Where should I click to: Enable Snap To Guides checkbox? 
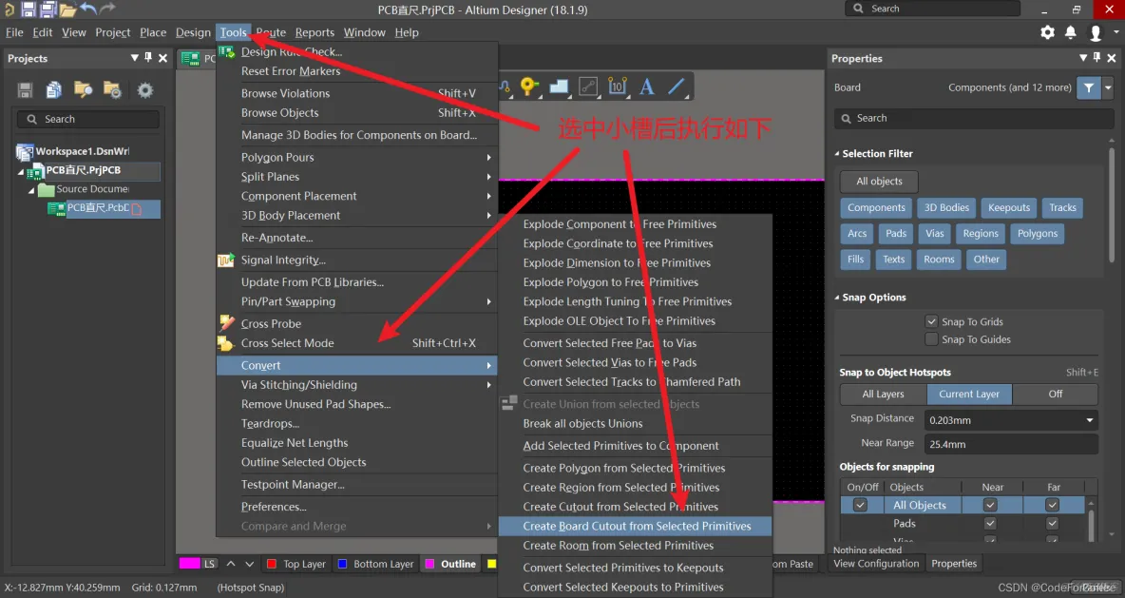[931, 338]
